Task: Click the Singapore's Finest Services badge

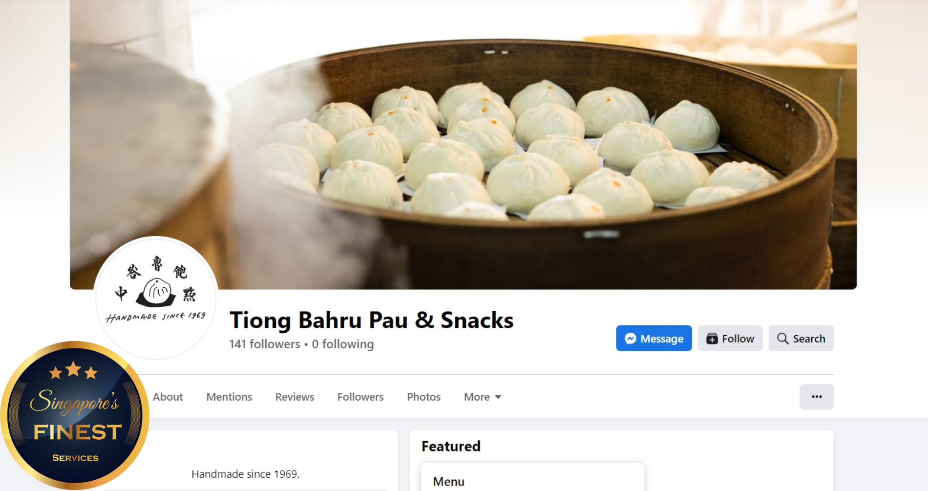Action: click(75, 415)
